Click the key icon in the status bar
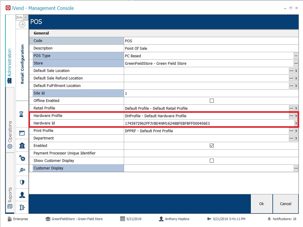 pos(209,219)
